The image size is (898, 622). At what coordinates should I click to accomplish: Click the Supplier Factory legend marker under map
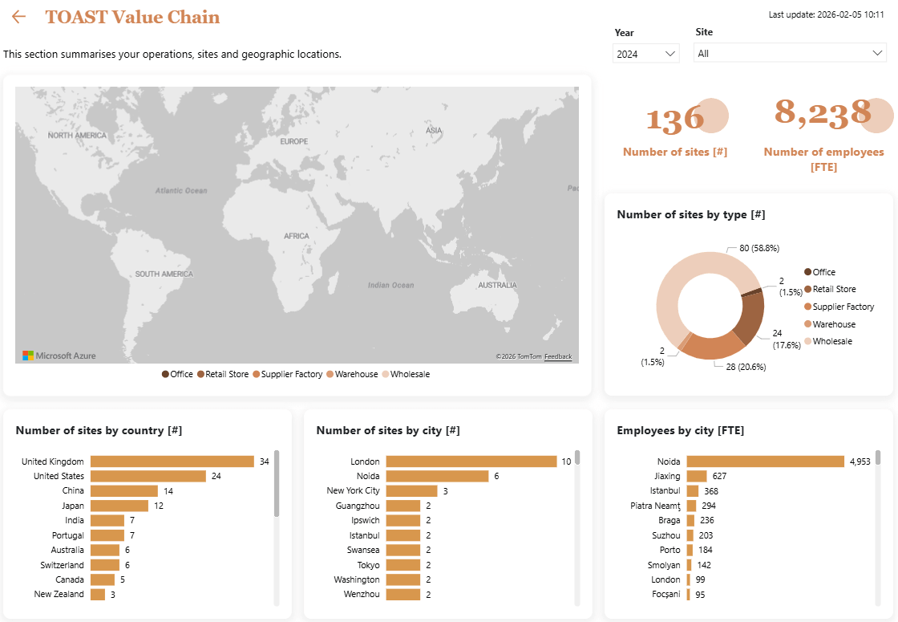(257, 374)
